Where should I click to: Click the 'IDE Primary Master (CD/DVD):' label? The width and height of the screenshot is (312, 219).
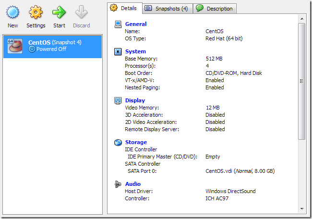162,157
